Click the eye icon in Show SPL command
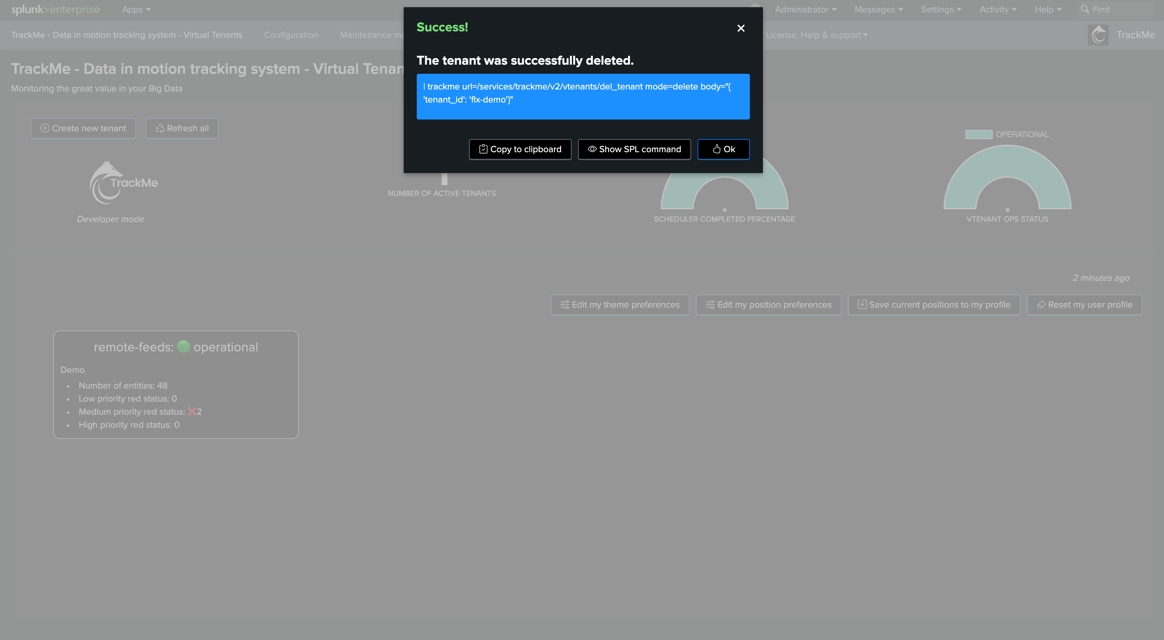The image size is (1164, 640). coord(592,149)
